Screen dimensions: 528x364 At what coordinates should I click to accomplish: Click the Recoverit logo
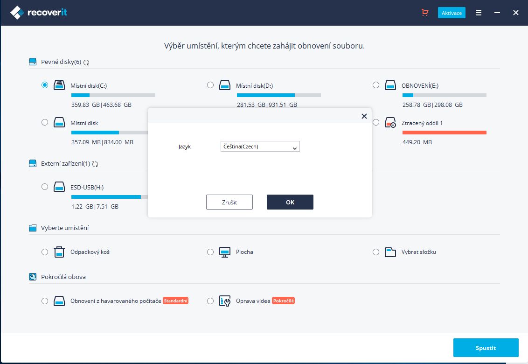(38, 13)
